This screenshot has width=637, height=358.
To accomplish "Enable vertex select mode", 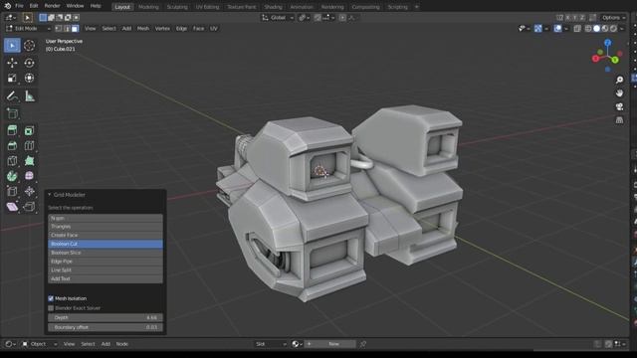I will point(59,29).
